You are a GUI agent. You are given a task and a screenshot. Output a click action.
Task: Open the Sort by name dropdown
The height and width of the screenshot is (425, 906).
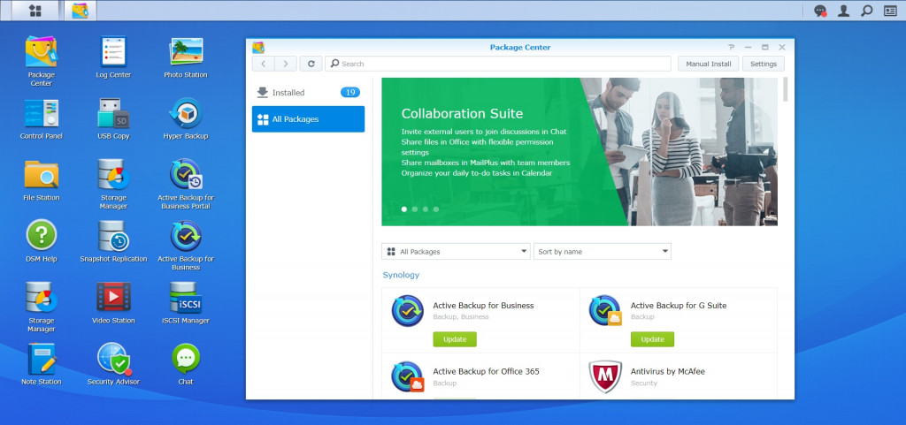click(x=602, y=252)
